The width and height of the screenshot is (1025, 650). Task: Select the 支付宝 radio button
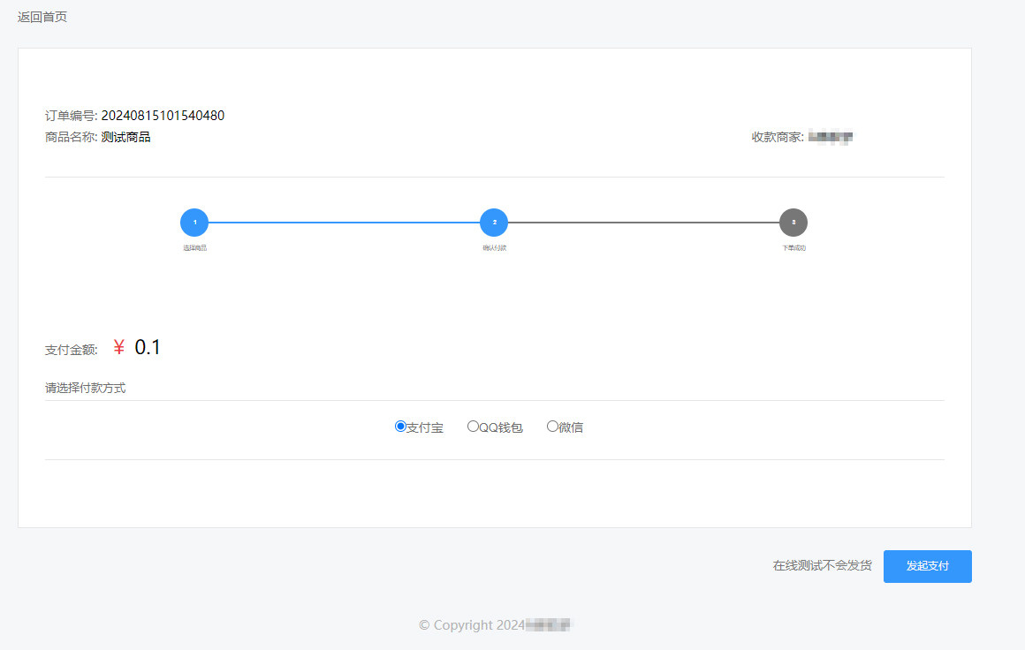[x=400, y=427]
